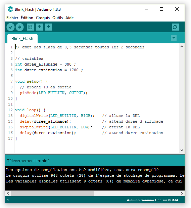Save the sketch with the down-arrow icon
The height and width of the screenshot is (208, 191).
pyautogui.click(x=48, y=27)
